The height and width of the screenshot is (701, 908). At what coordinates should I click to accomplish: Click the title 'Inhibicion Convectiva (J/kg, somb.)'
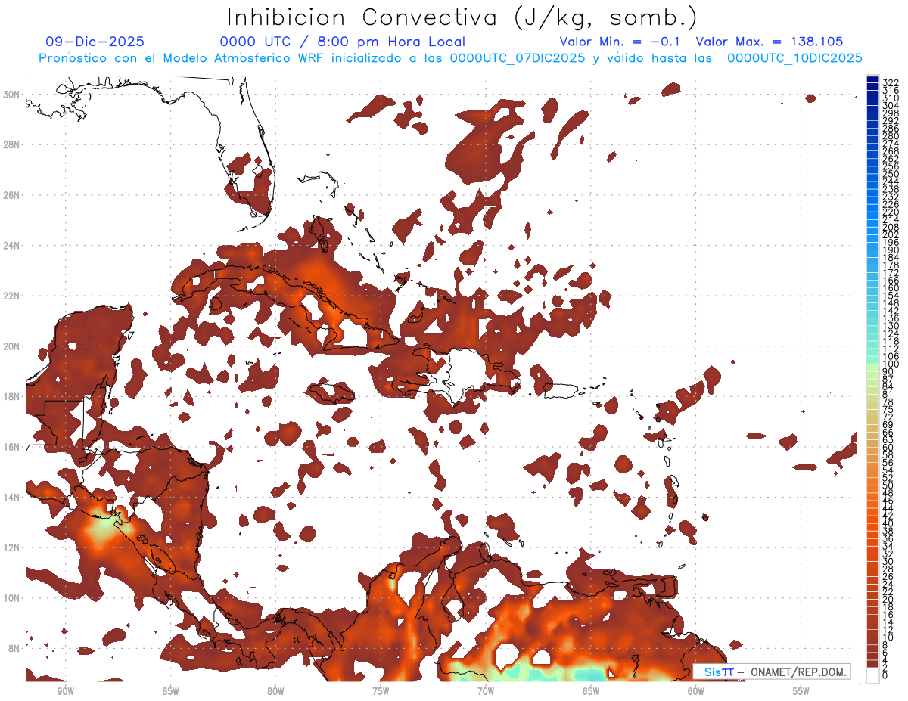pyautogui.click(x=462, y=17)
